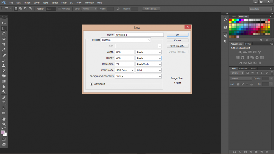Open the Essentials workspace dropdown

260,9
